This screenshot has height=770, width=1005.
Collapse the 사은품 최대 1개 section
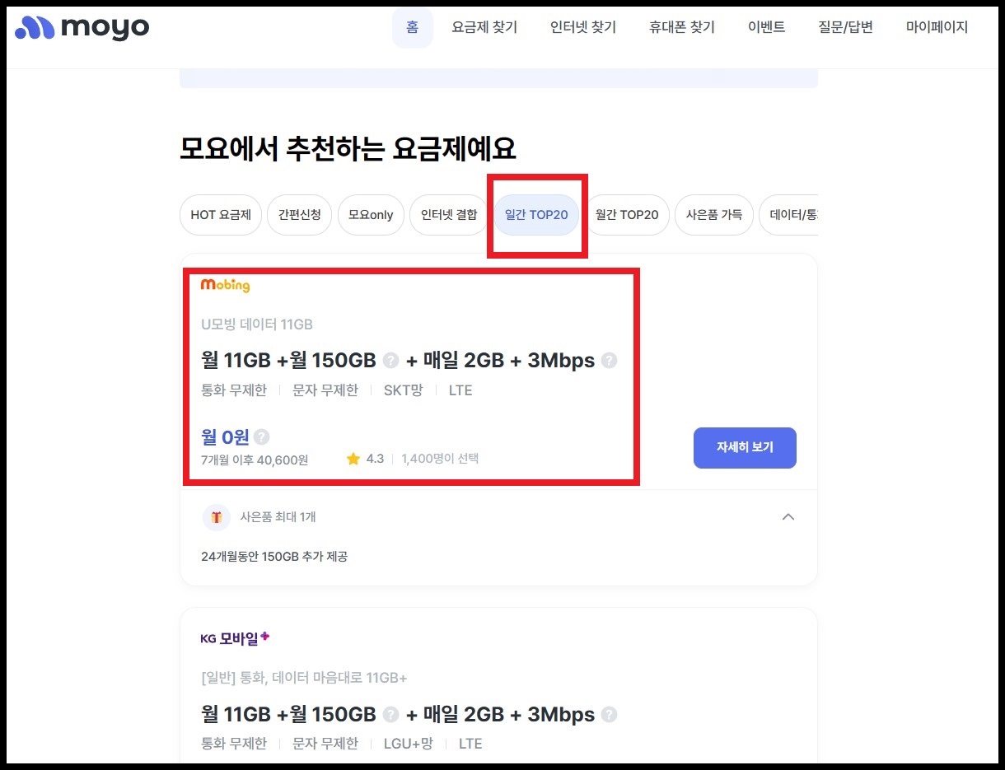788,517
